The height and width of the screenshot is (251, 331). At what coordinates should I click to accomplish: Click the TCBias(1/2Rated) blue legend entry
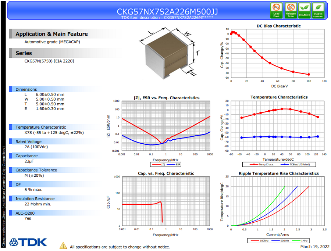[295, 164]
